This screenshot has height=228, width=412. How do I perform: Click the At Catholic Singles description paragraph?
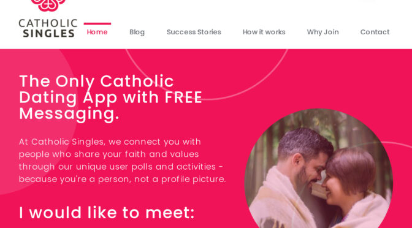[x=123, y=161]
